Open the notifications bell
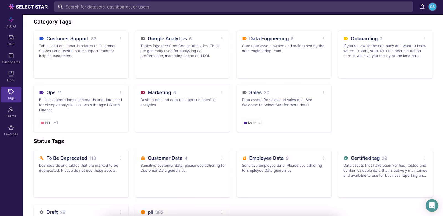The width and height of the screenshot is (443, 216). [x=422, y=7]
